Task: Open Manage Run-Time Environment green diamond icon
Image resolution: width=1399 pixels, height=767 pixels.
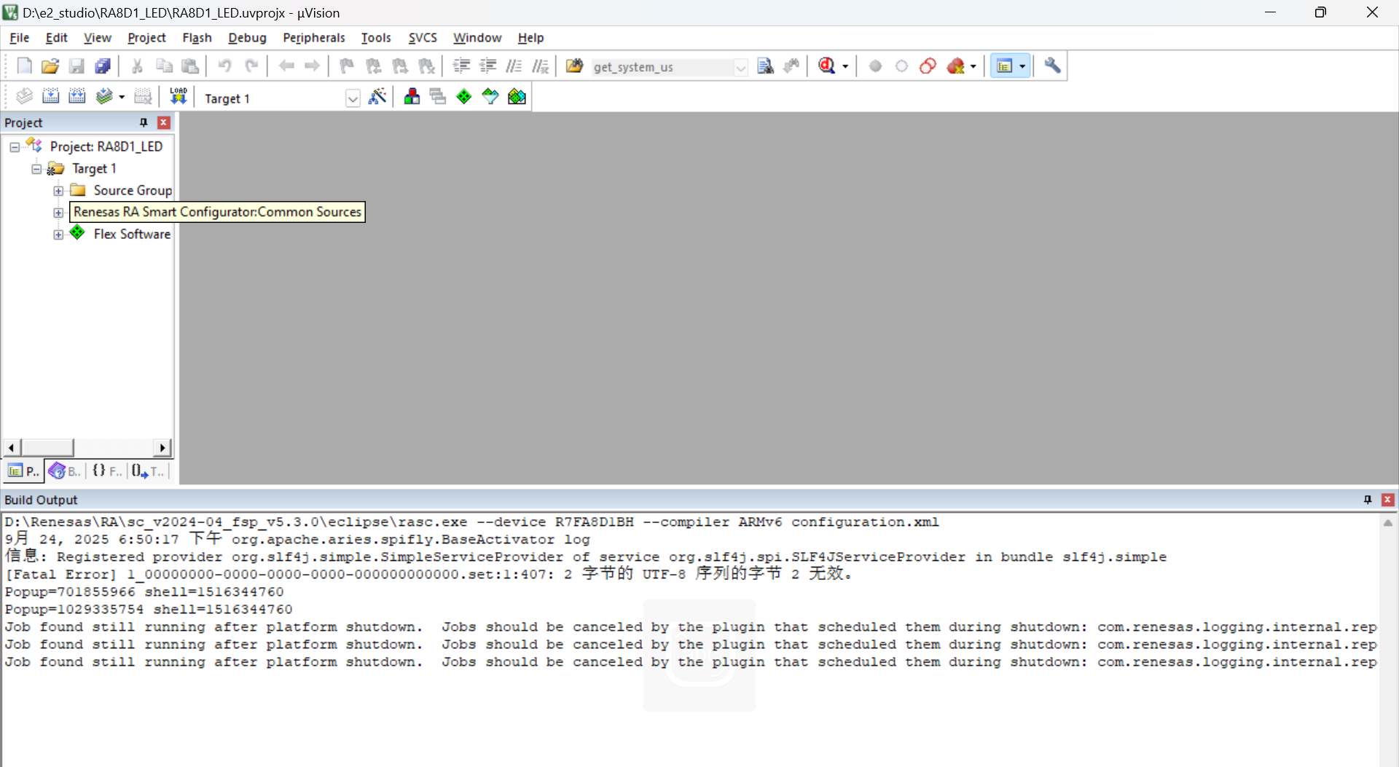Action: 464,97
